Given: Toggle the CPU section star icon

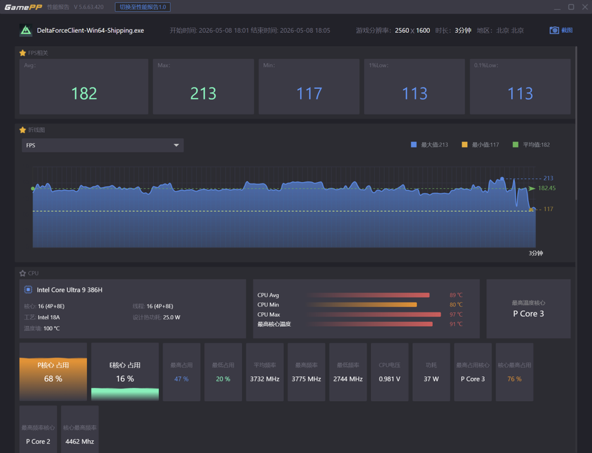Looking at the screenshot, I should (x=22, y=273).
